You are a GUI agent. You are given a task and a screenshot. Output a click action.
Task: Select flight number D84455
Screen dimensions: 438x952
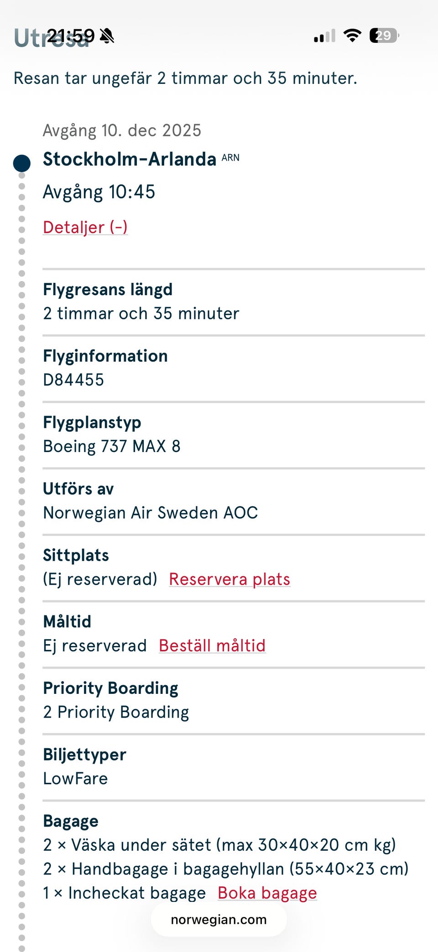coord(73,380)
